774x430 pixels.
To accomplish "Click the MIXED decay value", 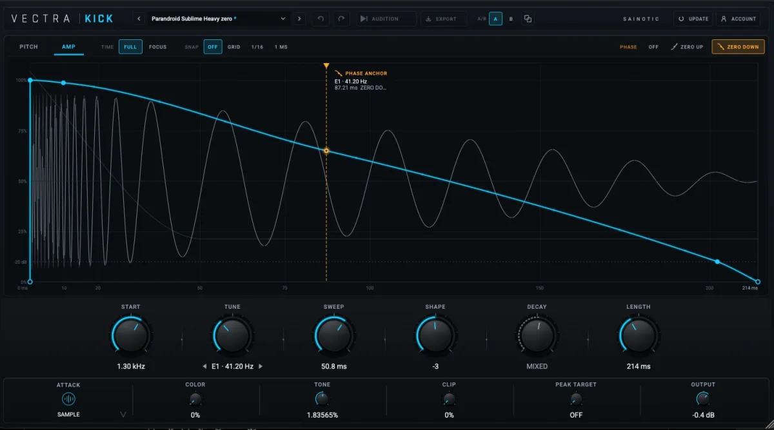I will (537, 366).
